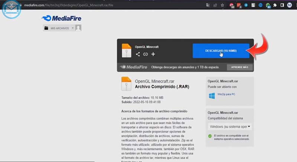Click the green compatibility check icon
Viewport: 297px width, 162px height.
(210, 136)
